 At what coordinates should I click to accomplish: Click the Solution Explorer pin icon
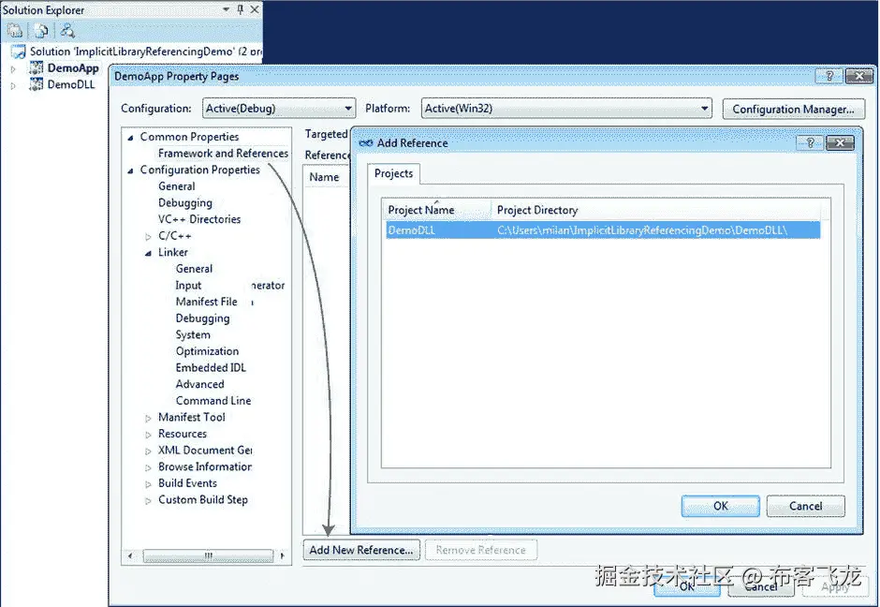[241, 9]
